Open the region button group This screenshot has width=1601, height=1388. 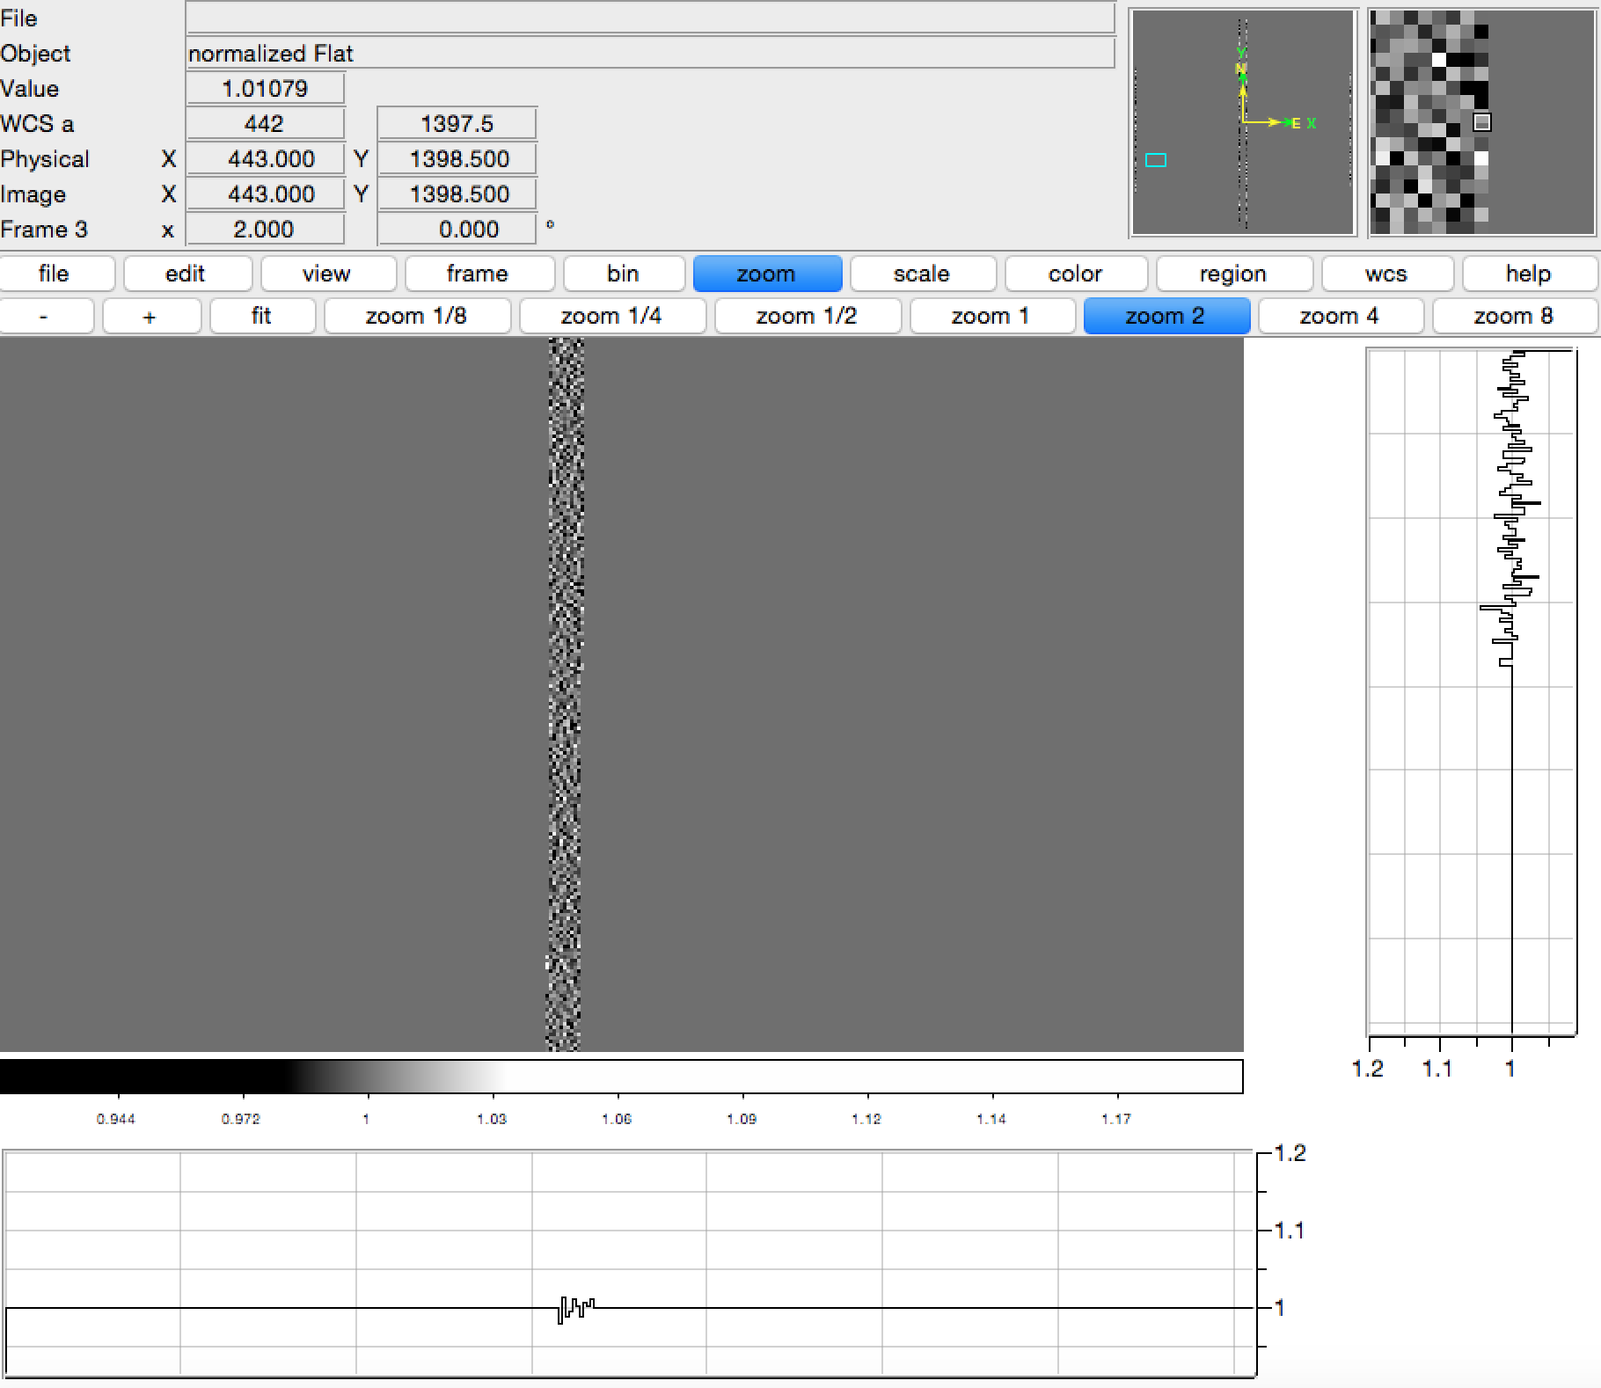tap(1232, 274)
